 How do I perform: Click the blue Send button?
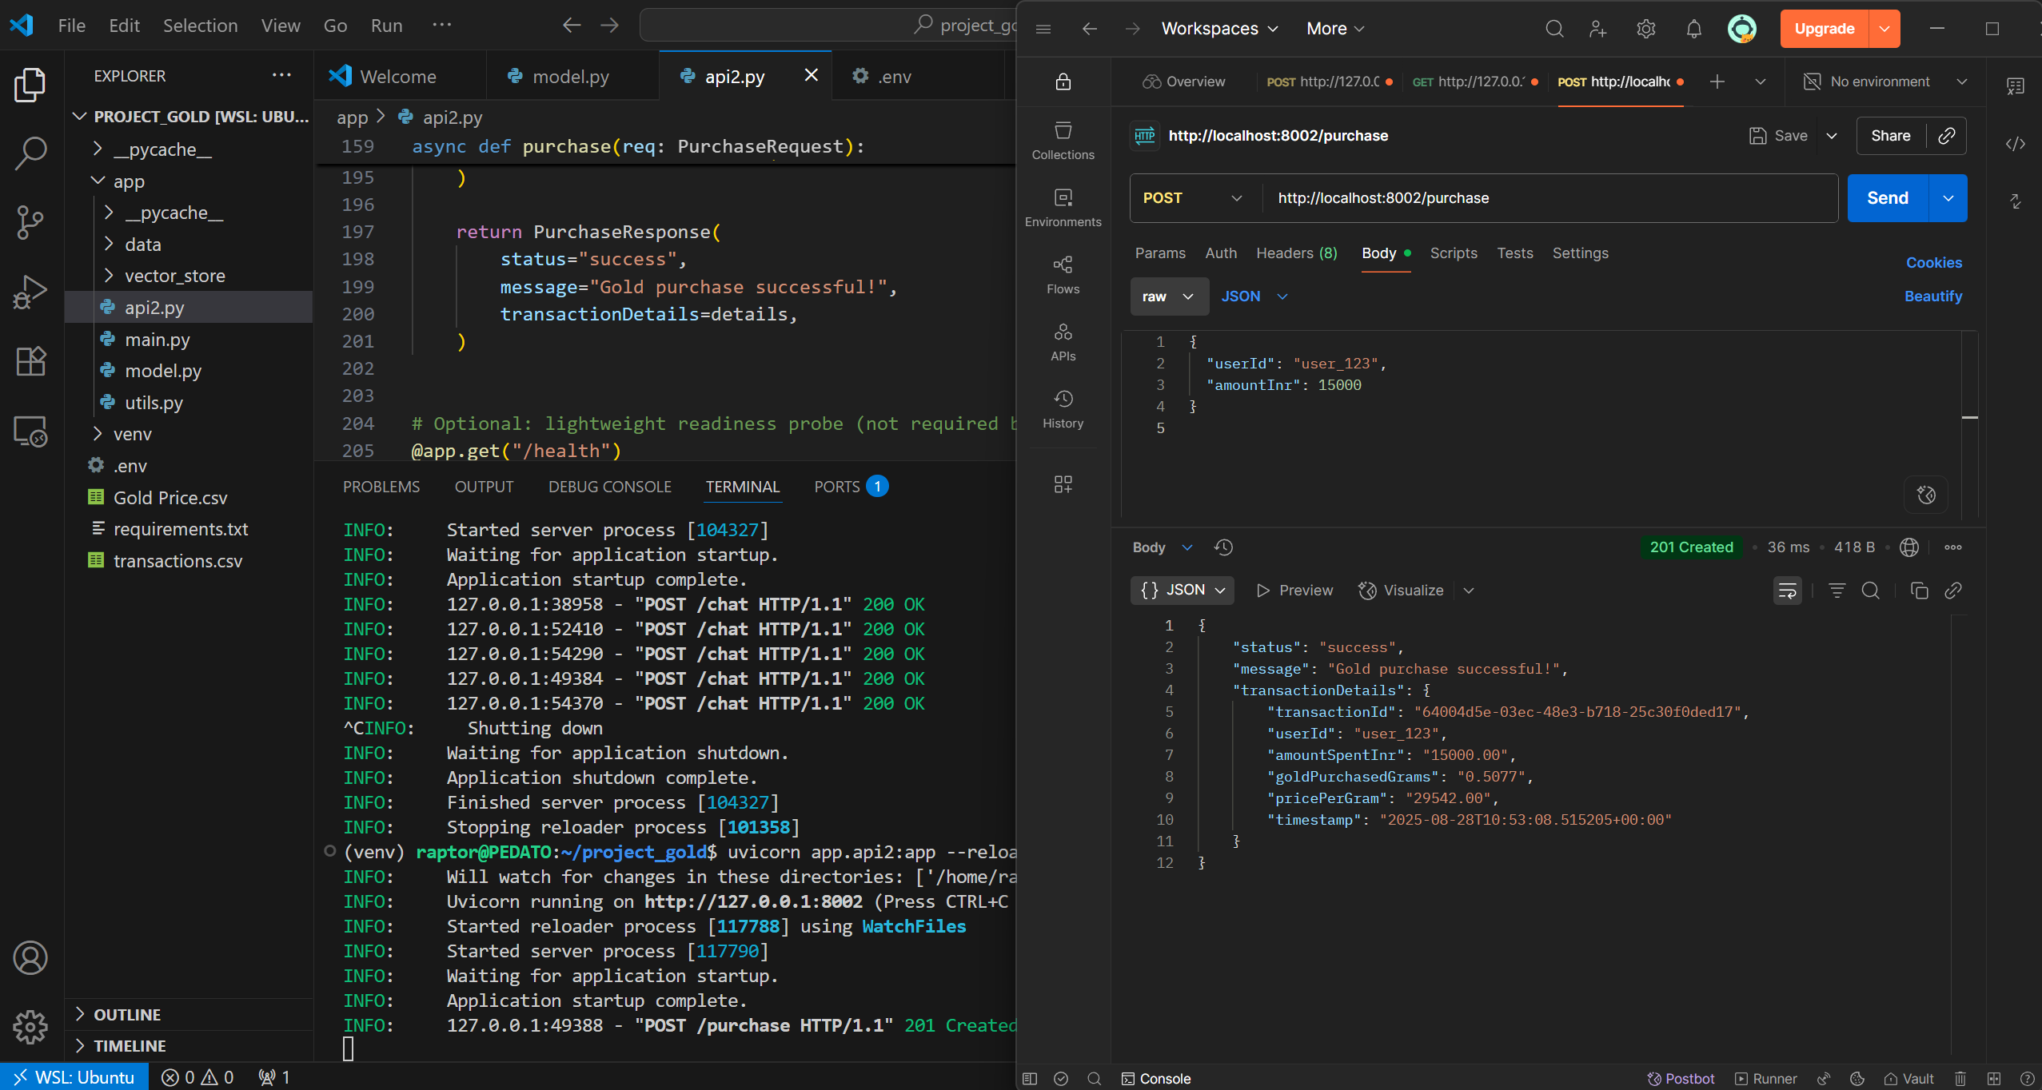[x=1887, y=197]
